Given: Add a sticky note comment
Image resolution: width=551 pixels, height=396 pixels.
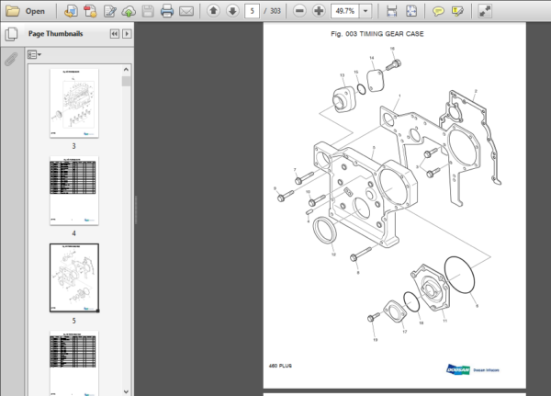Looking at the screenshot, I should 438,11.
